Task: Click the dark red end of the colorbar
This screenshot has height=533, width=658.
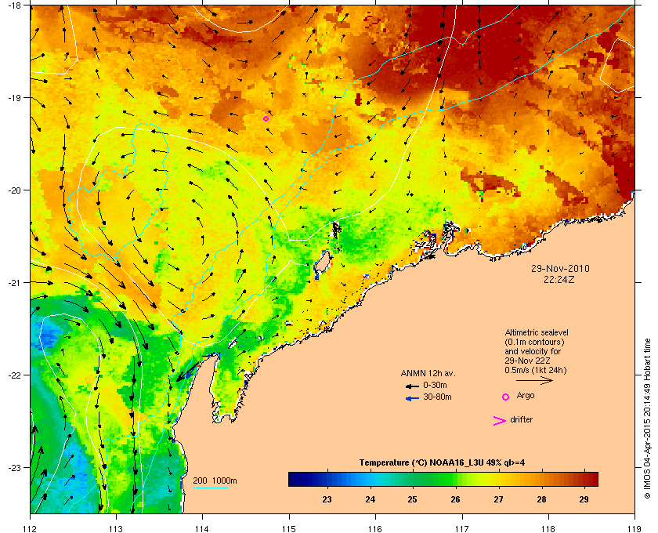Action: [x=592, y=479]
